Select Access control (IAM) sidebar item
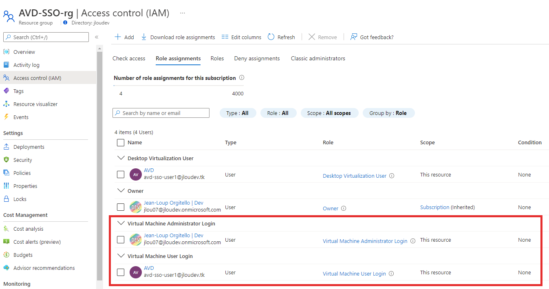Image resolution: width=549 pixels, height=289 pixels. [48, 78]
